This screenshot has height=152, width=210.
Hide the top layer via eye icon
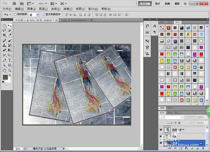(x=161, y=130)
